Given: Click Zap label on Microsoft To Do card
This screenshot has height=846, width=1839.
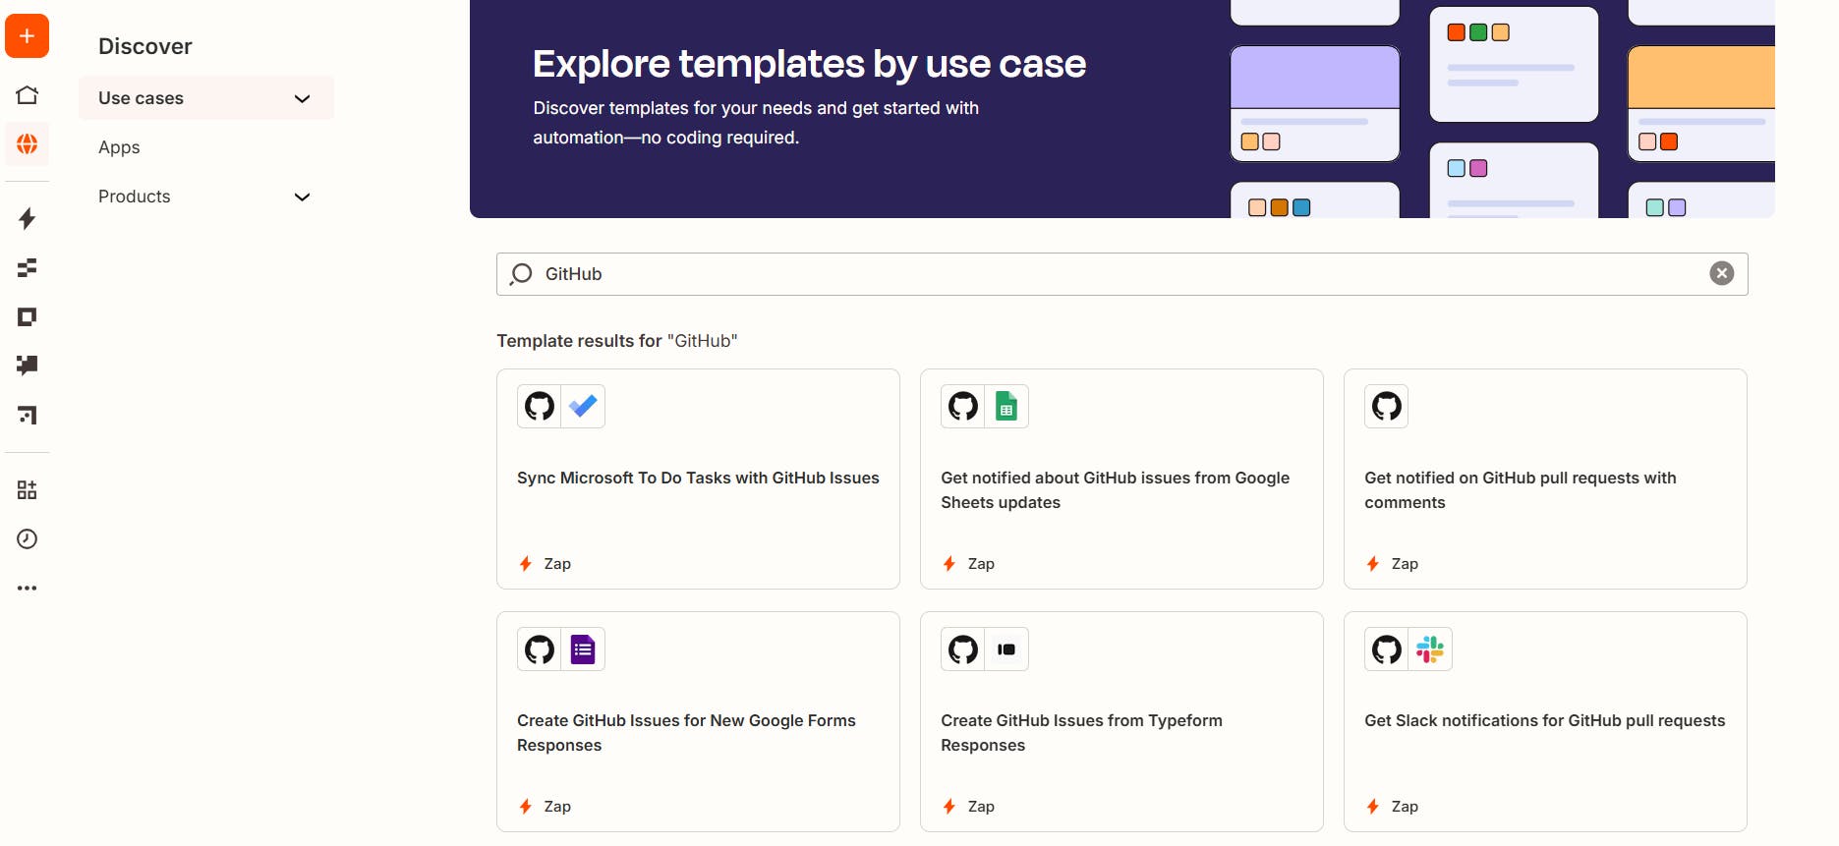Looking at the screenshot, I should pyautogui.click(x=557, y=563).
